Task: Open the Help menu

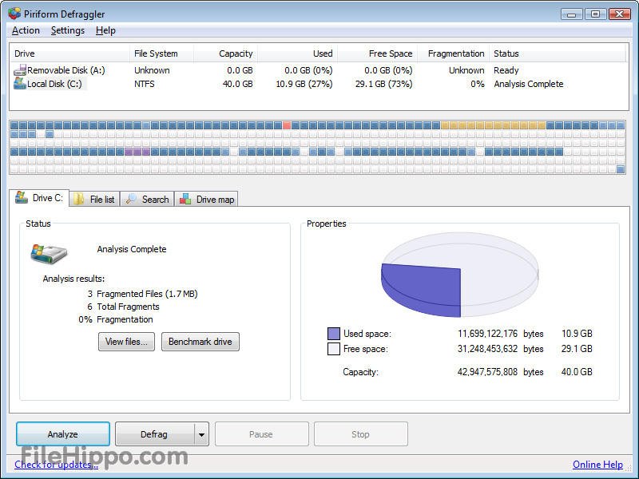Action: [x=105, y=30]
